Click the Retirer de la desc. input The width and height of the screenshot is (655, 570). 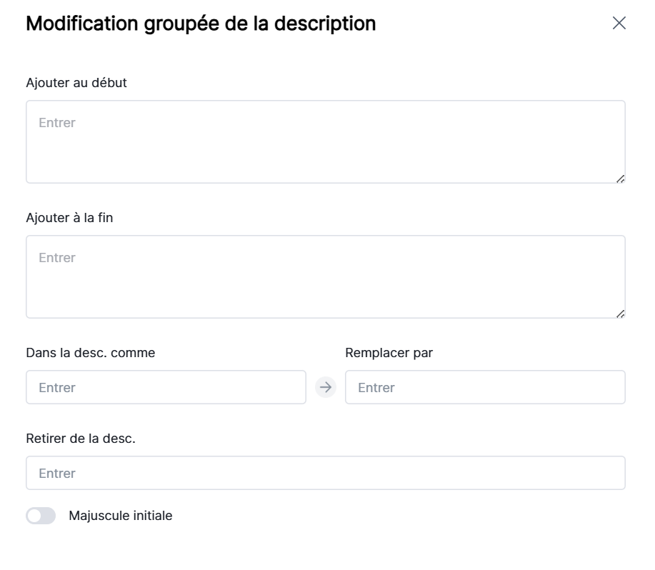(325, 473)
